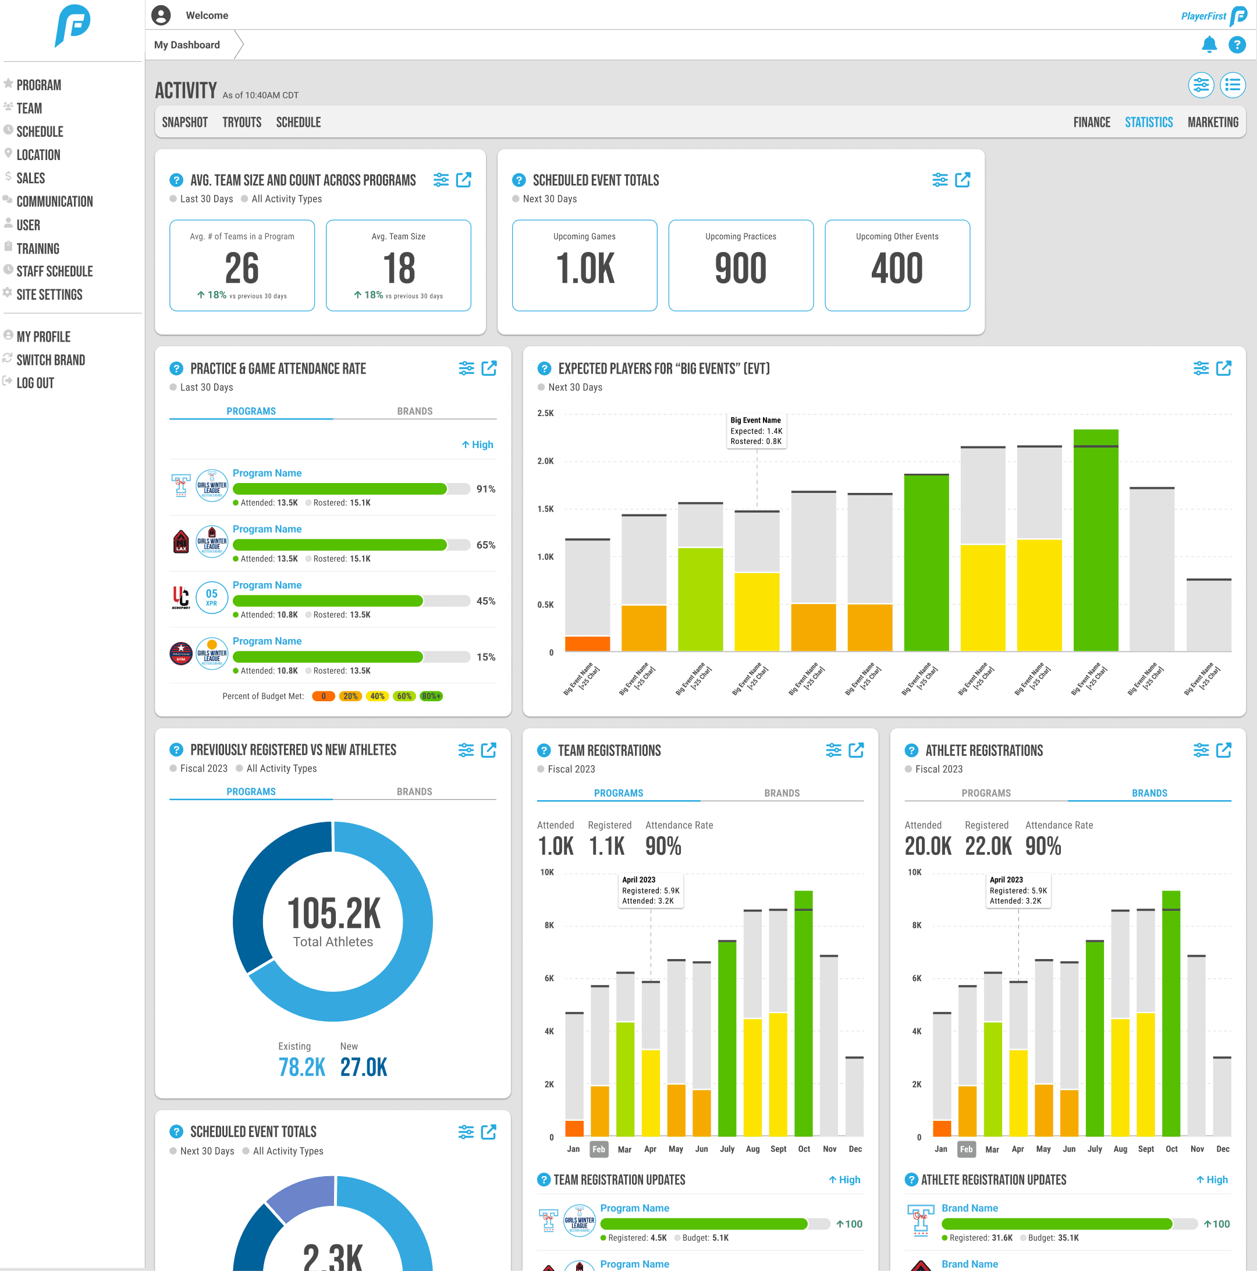Click the Log Out link
Viewport: 1257px width, 1271px height.
[x=35, y=383]
